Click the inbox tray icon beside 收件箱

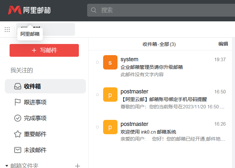click(x=18, y=86)
